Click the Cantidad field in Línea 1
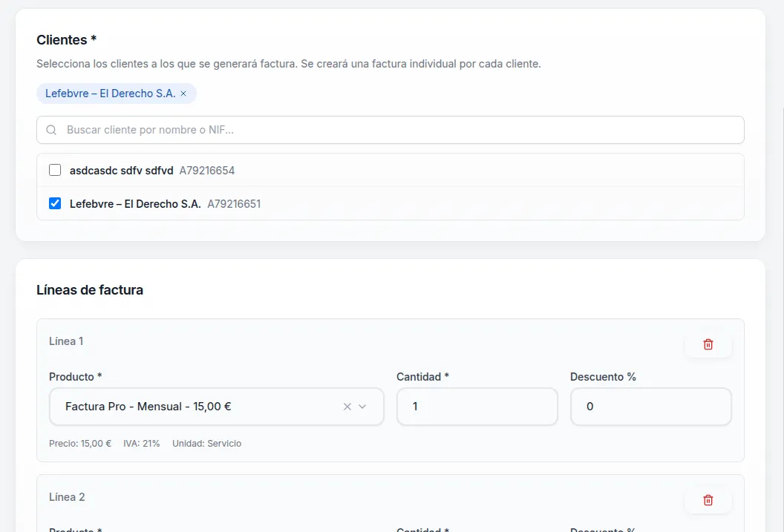This screenshot has height=532, width=784. (477, 407)
